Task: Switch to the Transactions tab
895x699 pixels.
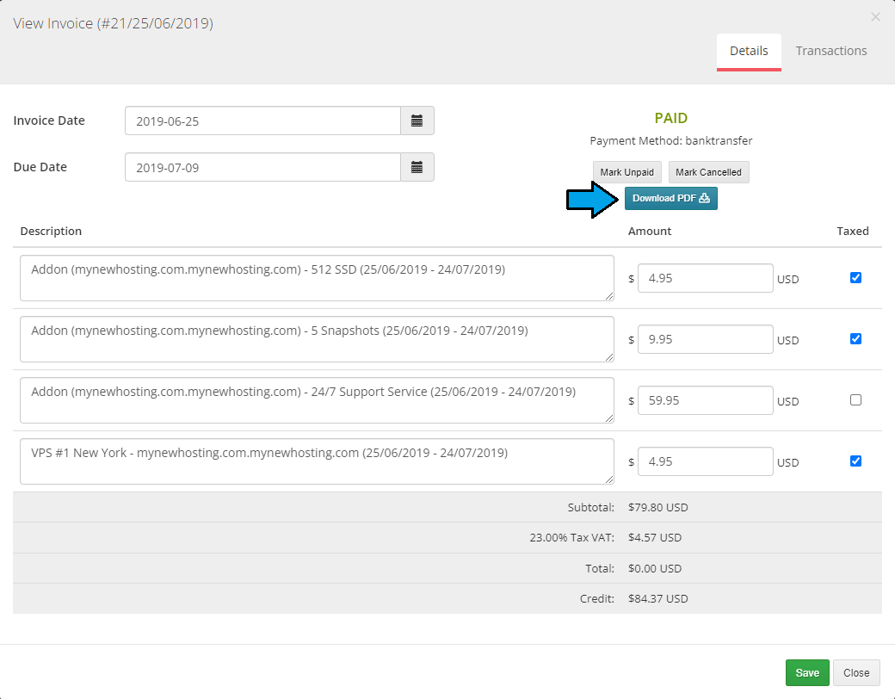Action: tap(831, 51)
